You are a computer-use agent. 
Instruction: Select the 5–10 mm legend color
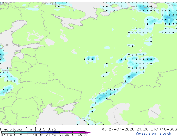pyautogui.click(x=30, y=132)
